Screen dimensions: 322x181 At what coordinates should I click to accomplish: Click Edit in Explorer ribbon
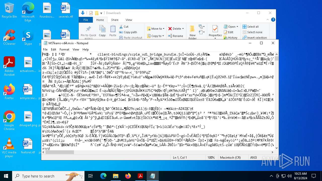click(x=228, y=32)
